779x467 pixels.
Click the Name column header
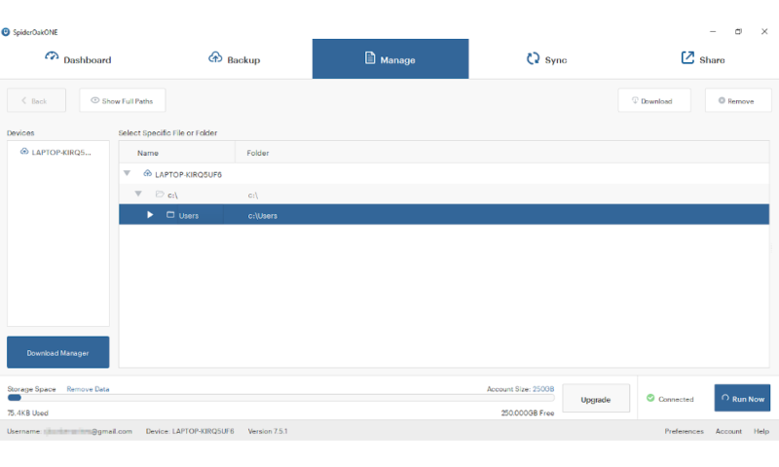(177, 153)
